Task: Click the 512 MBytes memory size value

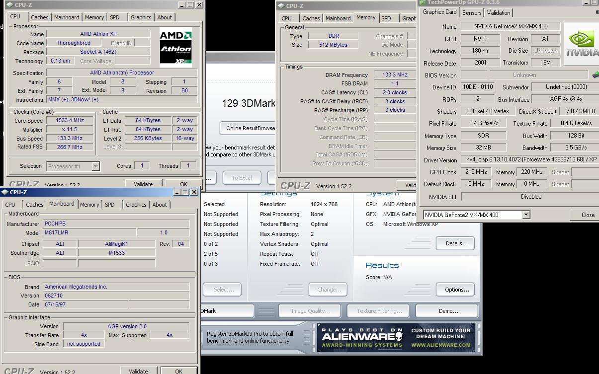Action: pyautogui.click(x=333, y=45)
